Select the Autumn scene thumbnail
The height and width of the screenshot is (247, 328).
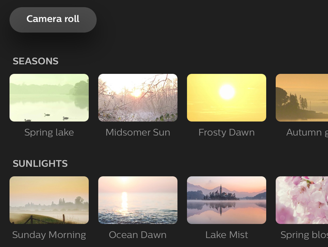tap(302, 98)
